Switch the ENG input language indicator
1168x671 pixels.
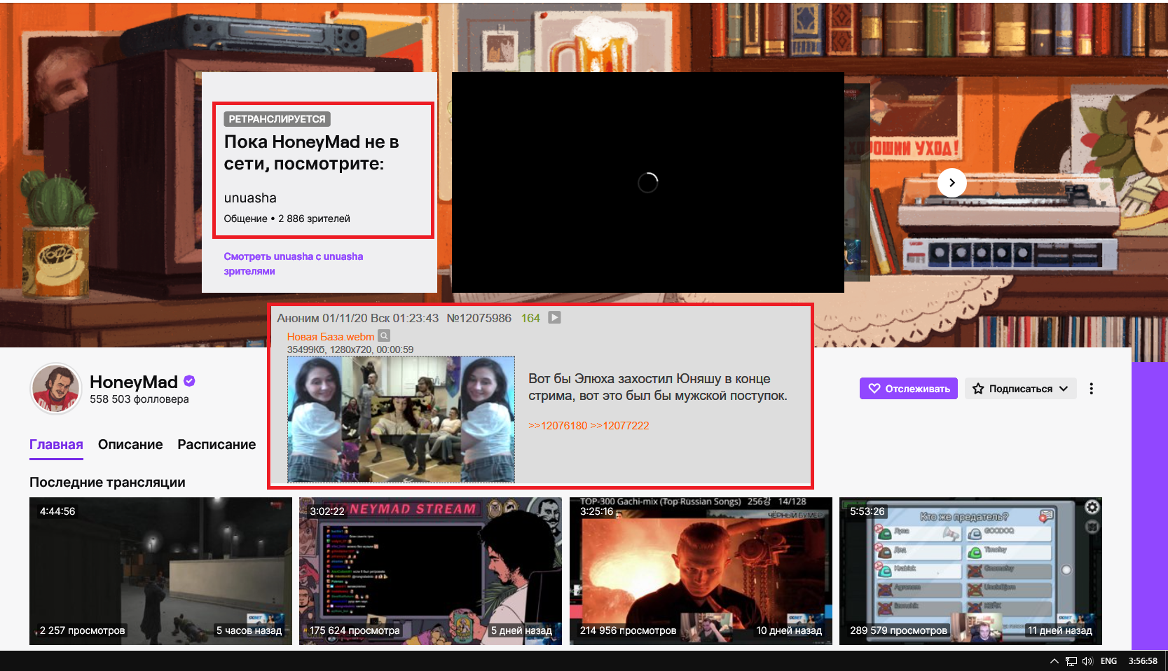pyautogui.click(x=1108, y=660)
